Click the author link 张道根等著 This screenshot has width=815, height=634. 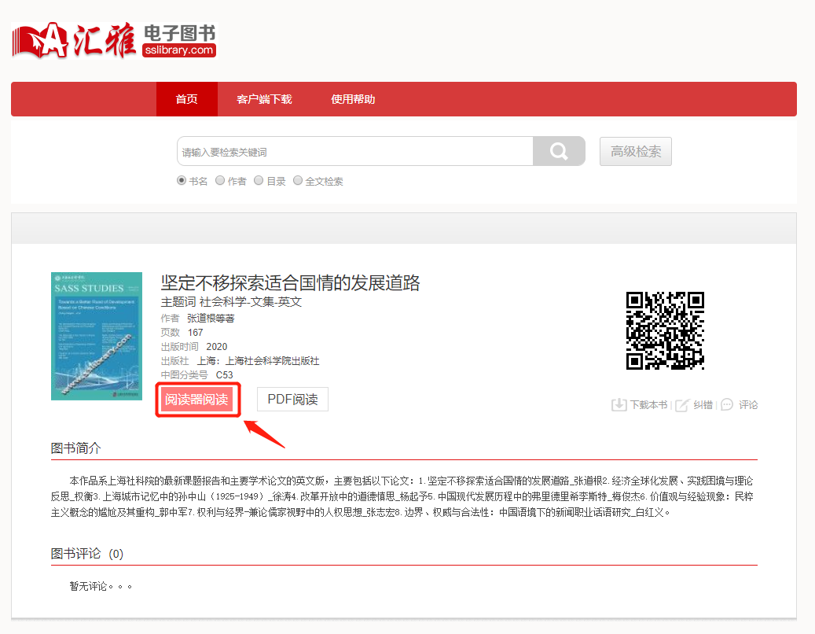tap(211, 319)
